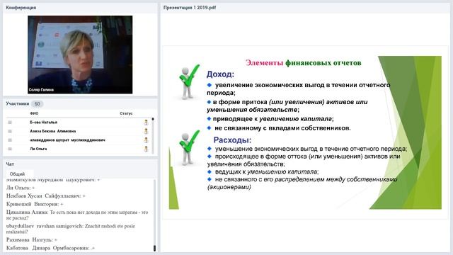Click the Доход: heading on the slide
Image resolution: width=453 pixels, height=255 pixels.
pos(220,74)
